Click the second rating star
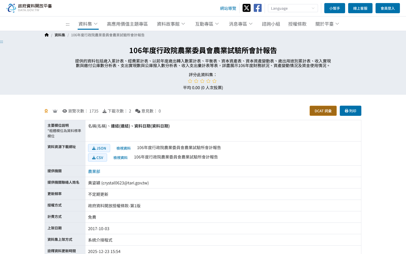The image size is (406, 254). [196, 81]
